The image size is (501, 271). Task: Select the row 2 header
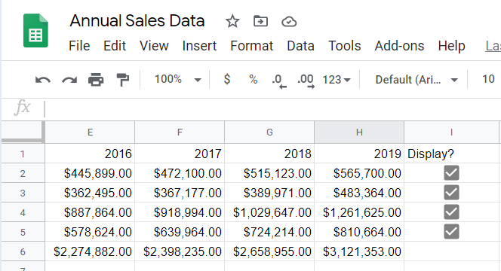tap(23, 173)
